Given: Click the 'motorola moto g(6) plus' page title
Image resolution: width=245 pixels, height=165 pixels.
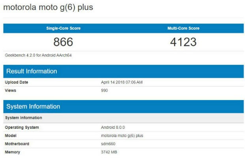Looking at the screenshot, I should 48,7.
